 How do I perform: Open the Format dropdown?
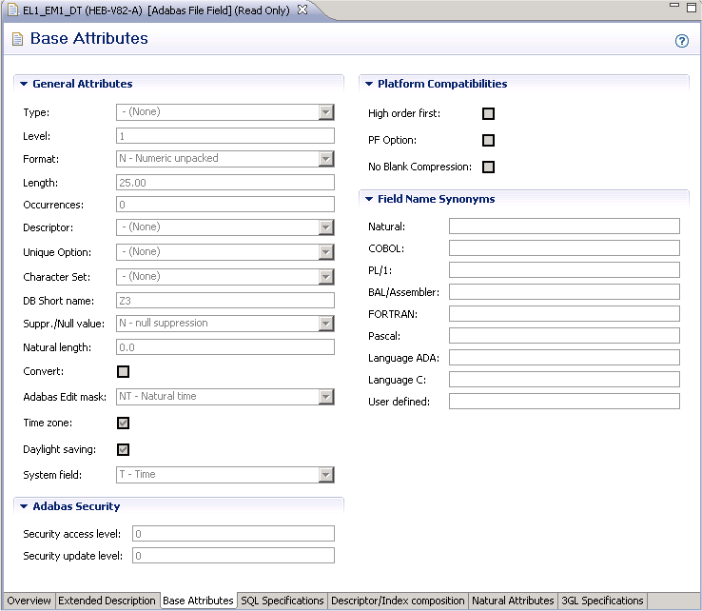(326, 159)
